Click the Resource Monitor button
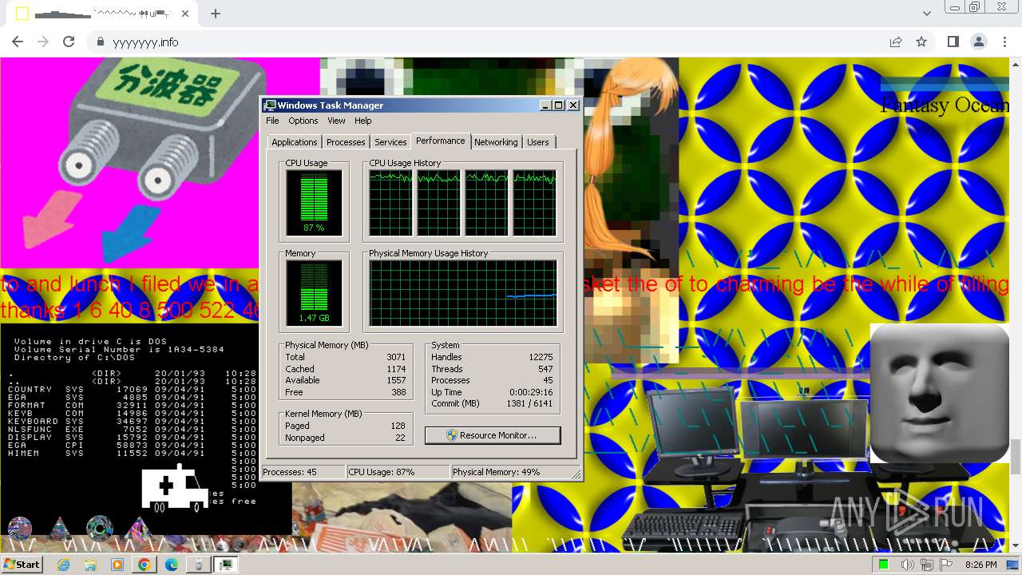The height and width of the screenshot is (575, 1022). tap(493, 435)
